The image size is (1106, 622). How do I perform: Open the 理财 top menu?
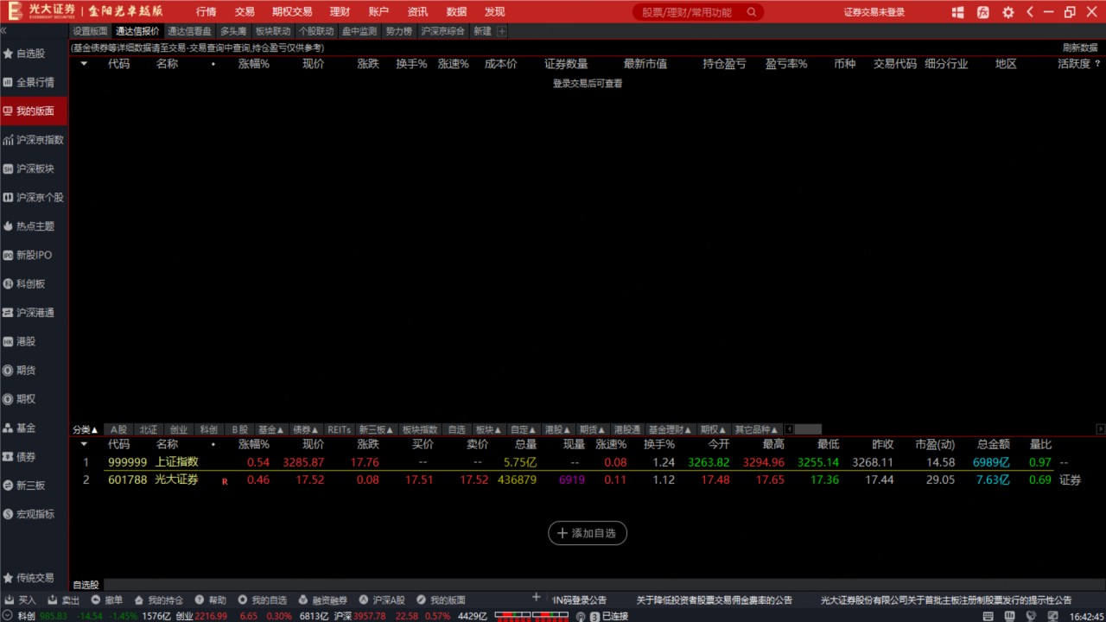(x=340, y=12)
